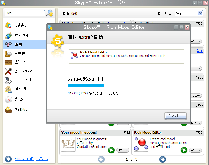Click the Rich Mood Editor card thumbnail
The image size is (209, 165).
[141, 144]
